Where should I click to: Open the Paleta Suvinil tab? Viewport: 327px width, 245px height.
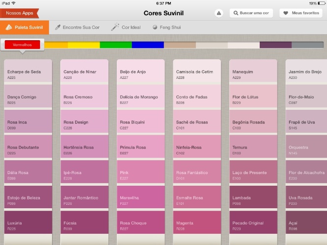pos(25,27)
